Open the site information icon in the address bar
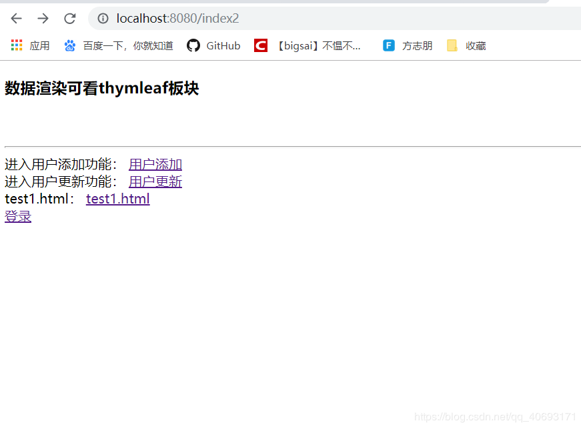 click(x=103, y=18)
